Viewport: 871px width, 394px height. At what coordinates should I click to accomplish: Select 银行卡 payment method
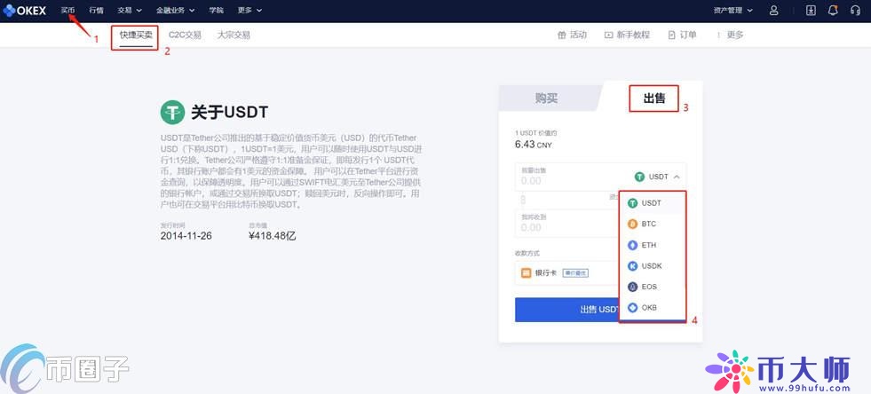point(567,273)
